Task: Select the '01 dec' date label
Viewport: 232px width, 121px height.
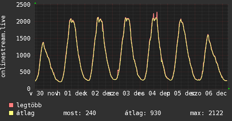Action: pyautogui.click(x=73, y=93)
